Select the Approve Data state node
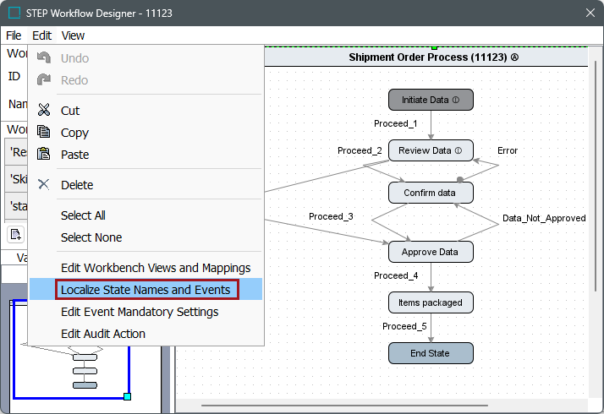 (x=431, y=252)
